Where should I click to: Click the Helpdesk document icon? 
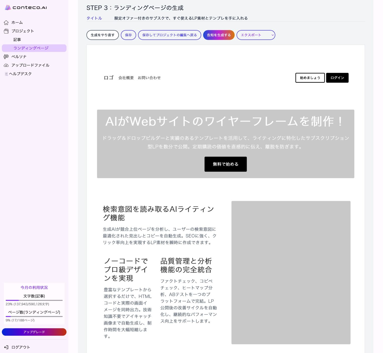click(6, 74)
